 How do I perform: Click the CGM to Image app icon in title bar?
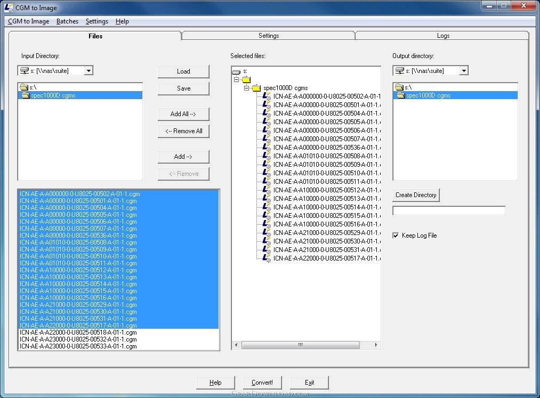click(9, 7)
